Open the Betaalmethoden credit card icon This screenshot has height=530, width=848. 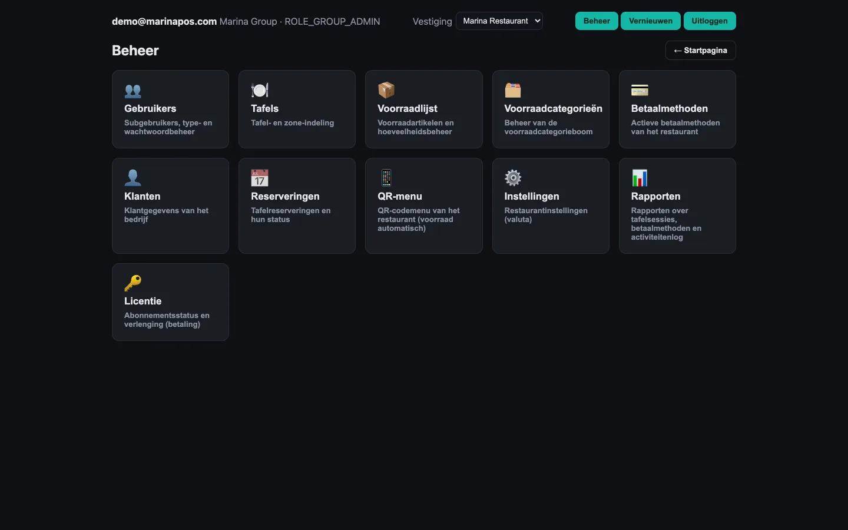click(640, 90)
